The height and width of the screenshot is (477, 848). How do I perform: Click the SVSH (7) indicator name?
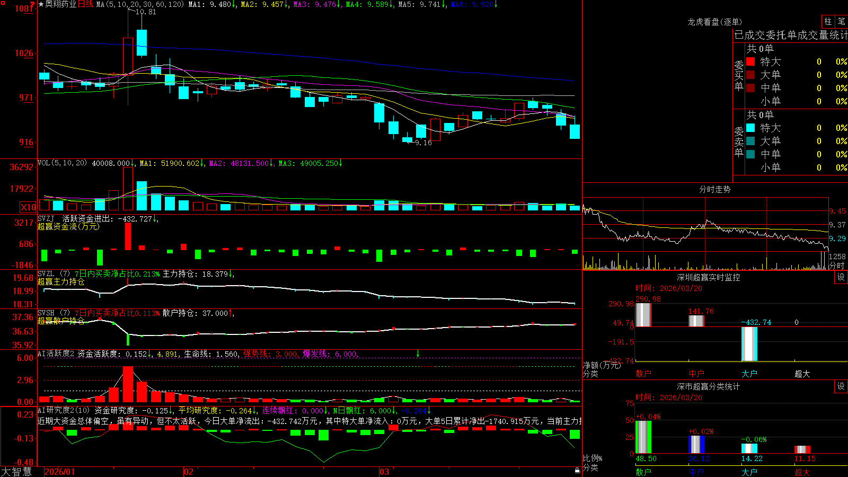coord(54,313)
